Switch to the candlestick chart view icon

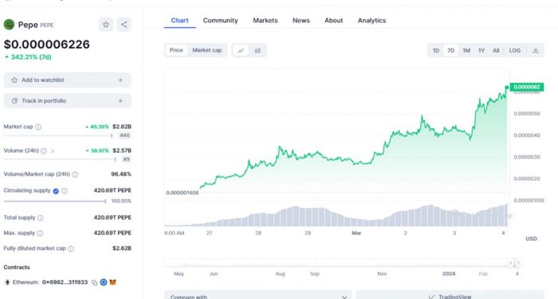click(x=257, y=50)
